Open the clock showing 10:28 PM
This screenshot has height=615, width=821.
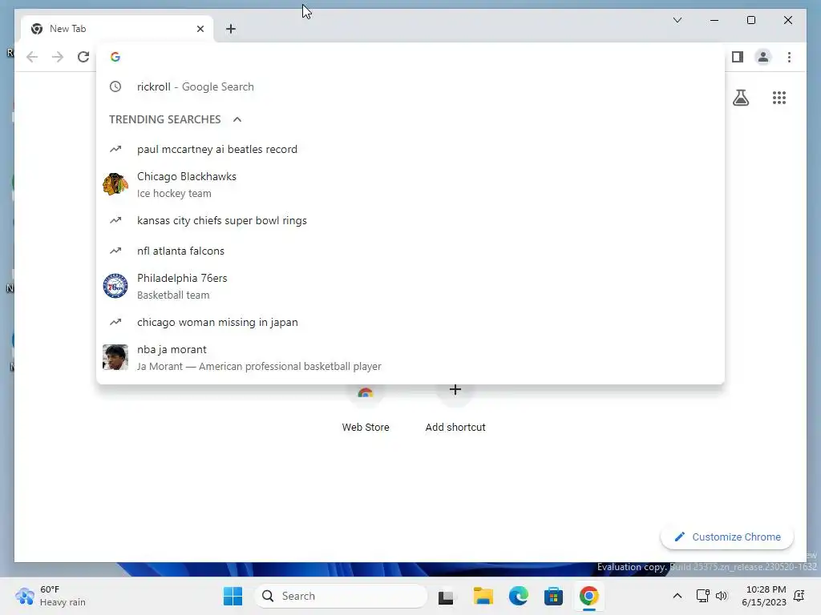pos(764,596)
